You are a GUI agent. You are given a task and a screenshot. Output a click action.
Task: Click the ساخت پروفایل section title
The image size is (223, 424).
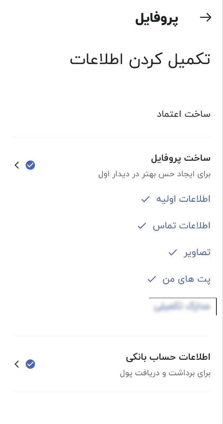181,158
